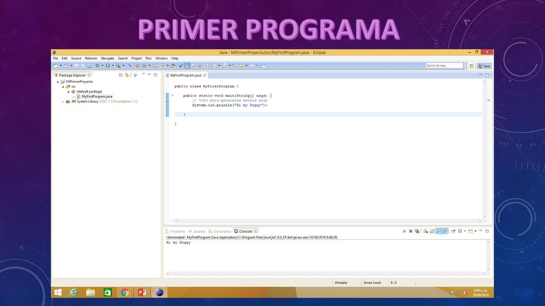
Task: Click the Windows Start button
Action: (58, 292)
